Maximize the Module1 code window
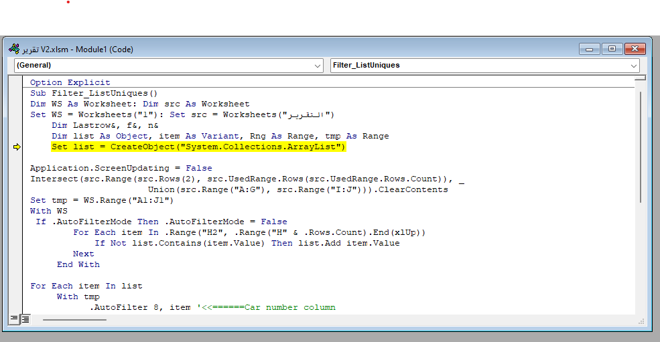Screen dimensions: 660x342 click(x=612, y=50)
